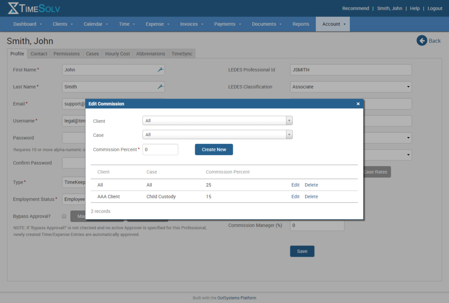449x303 pixels.
Task: Click the Save button
Action: (x=302, y=251)
